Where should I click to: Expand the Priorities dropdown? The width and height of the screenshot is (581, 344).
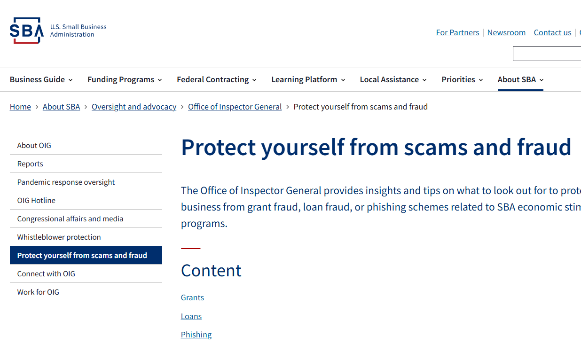[463, 79]
